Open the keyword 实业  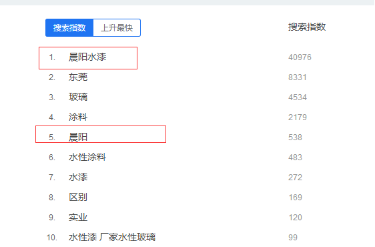coord(78,218)
